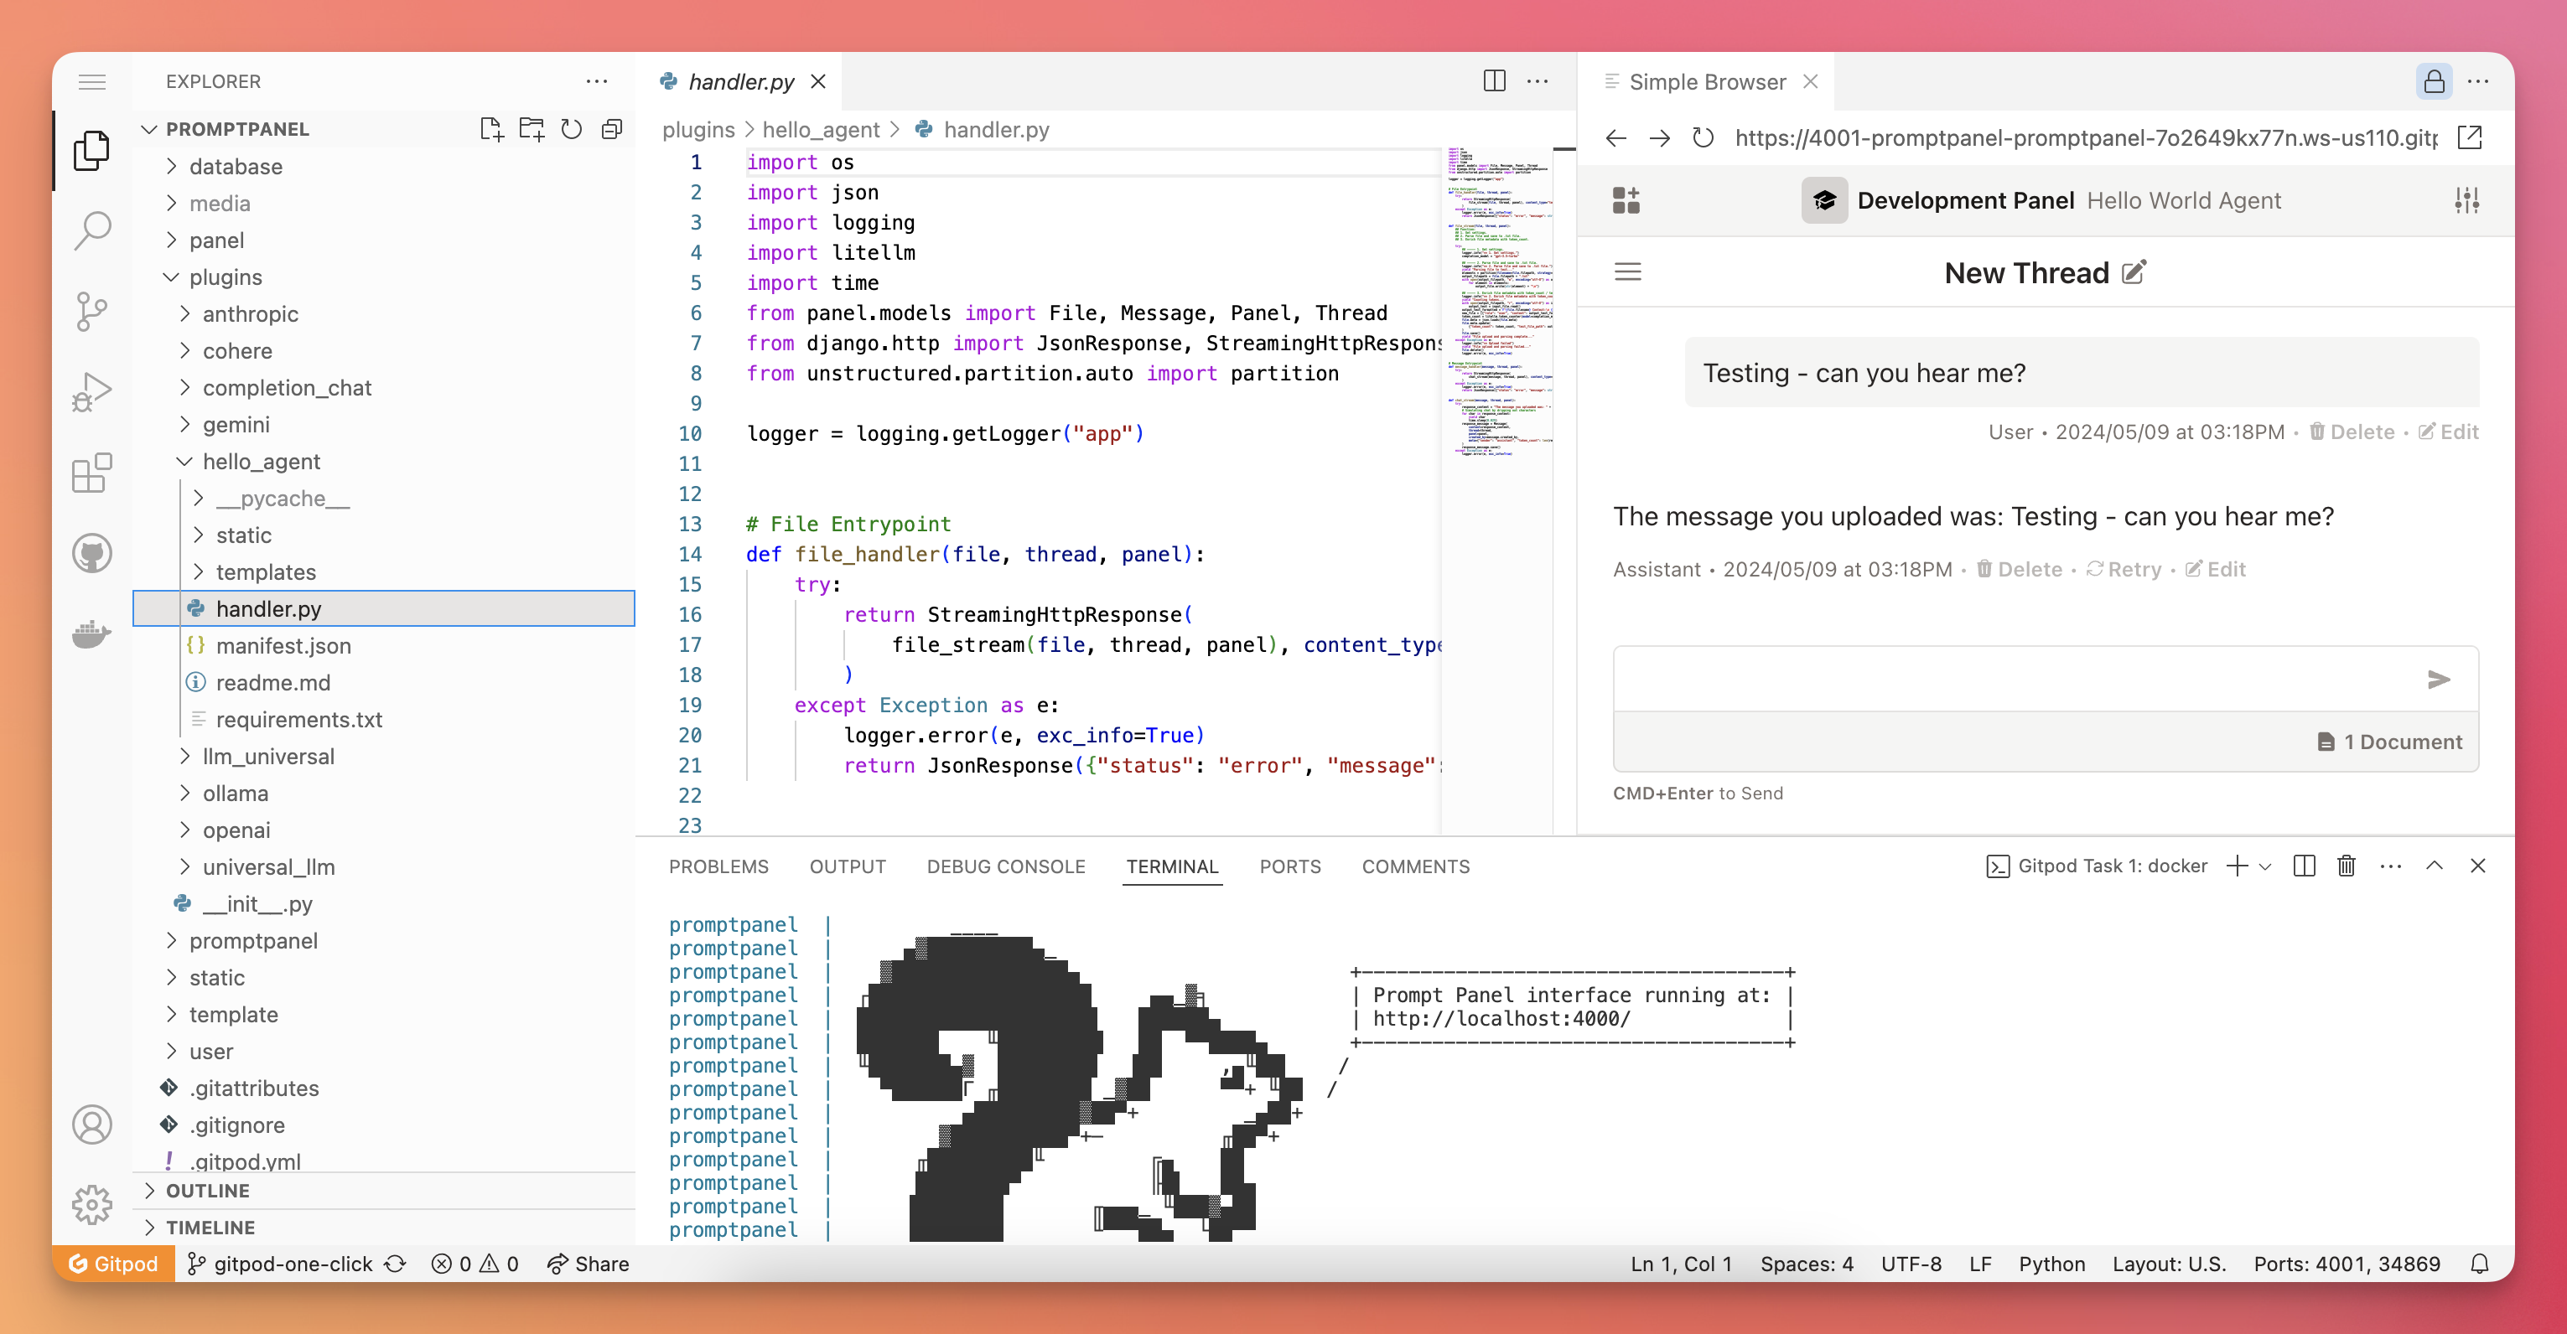Click the GitHub icon in activity bar
Viewport: 2567px width, 1334px height.
click(x=91, y=554)
